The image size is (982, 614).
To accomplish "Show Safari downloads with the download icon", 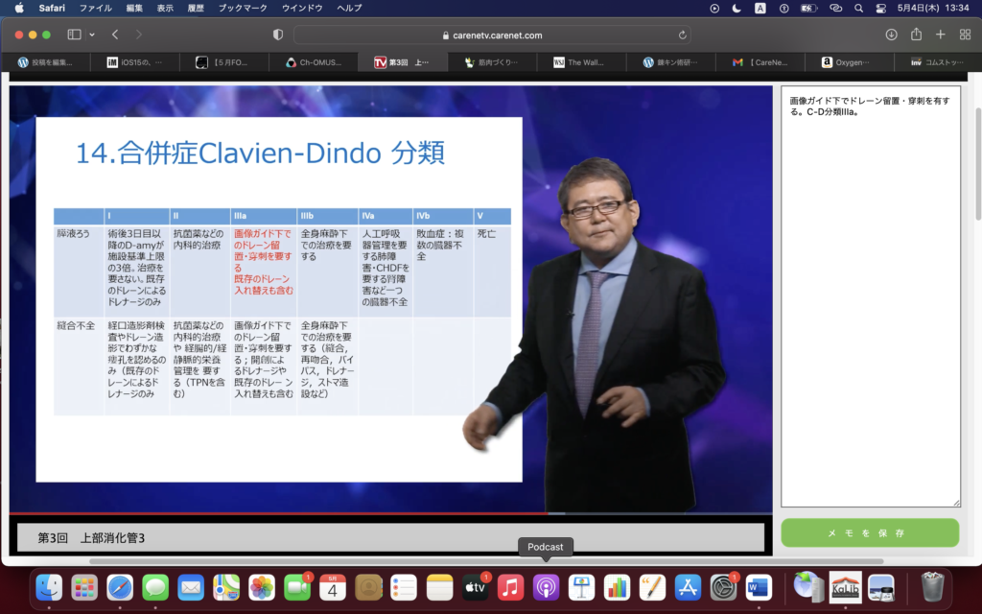I will click(891, 35).
